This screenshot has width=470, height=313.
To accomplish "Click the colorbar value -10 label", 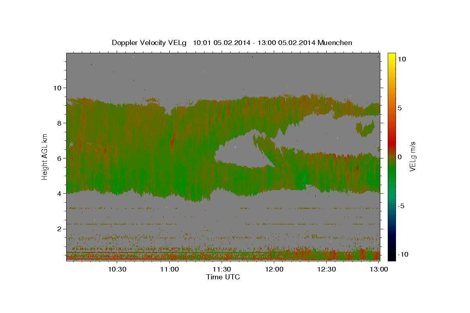I will point(403,255).
